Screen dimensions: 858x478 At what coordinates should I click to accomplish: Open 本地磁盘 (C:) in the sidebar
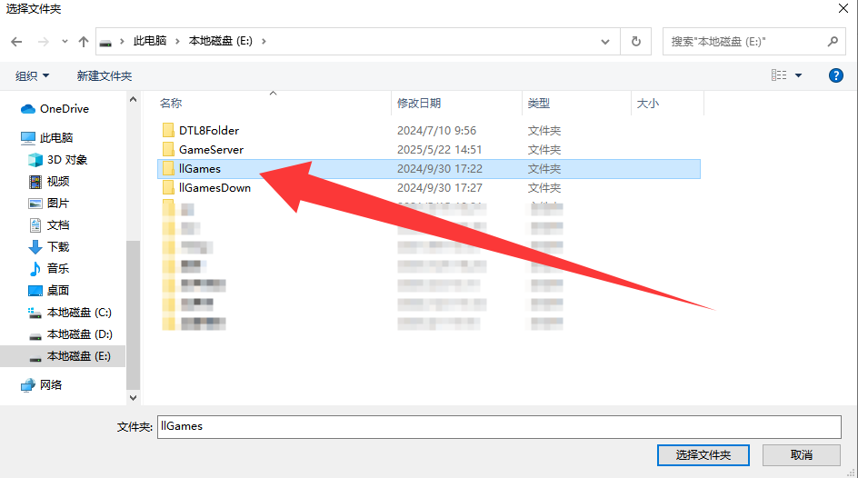[x=78, y=313]
